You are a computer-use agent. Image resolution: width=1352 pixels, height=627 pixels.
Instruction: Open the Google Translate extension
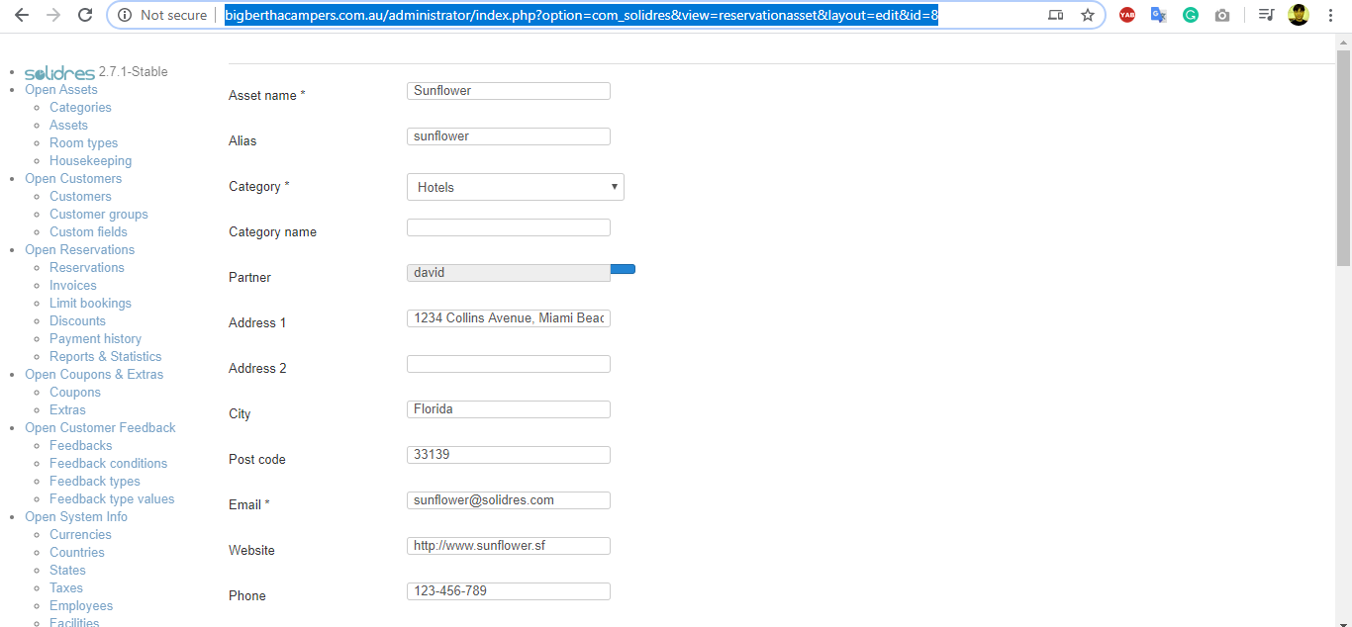1159,15
